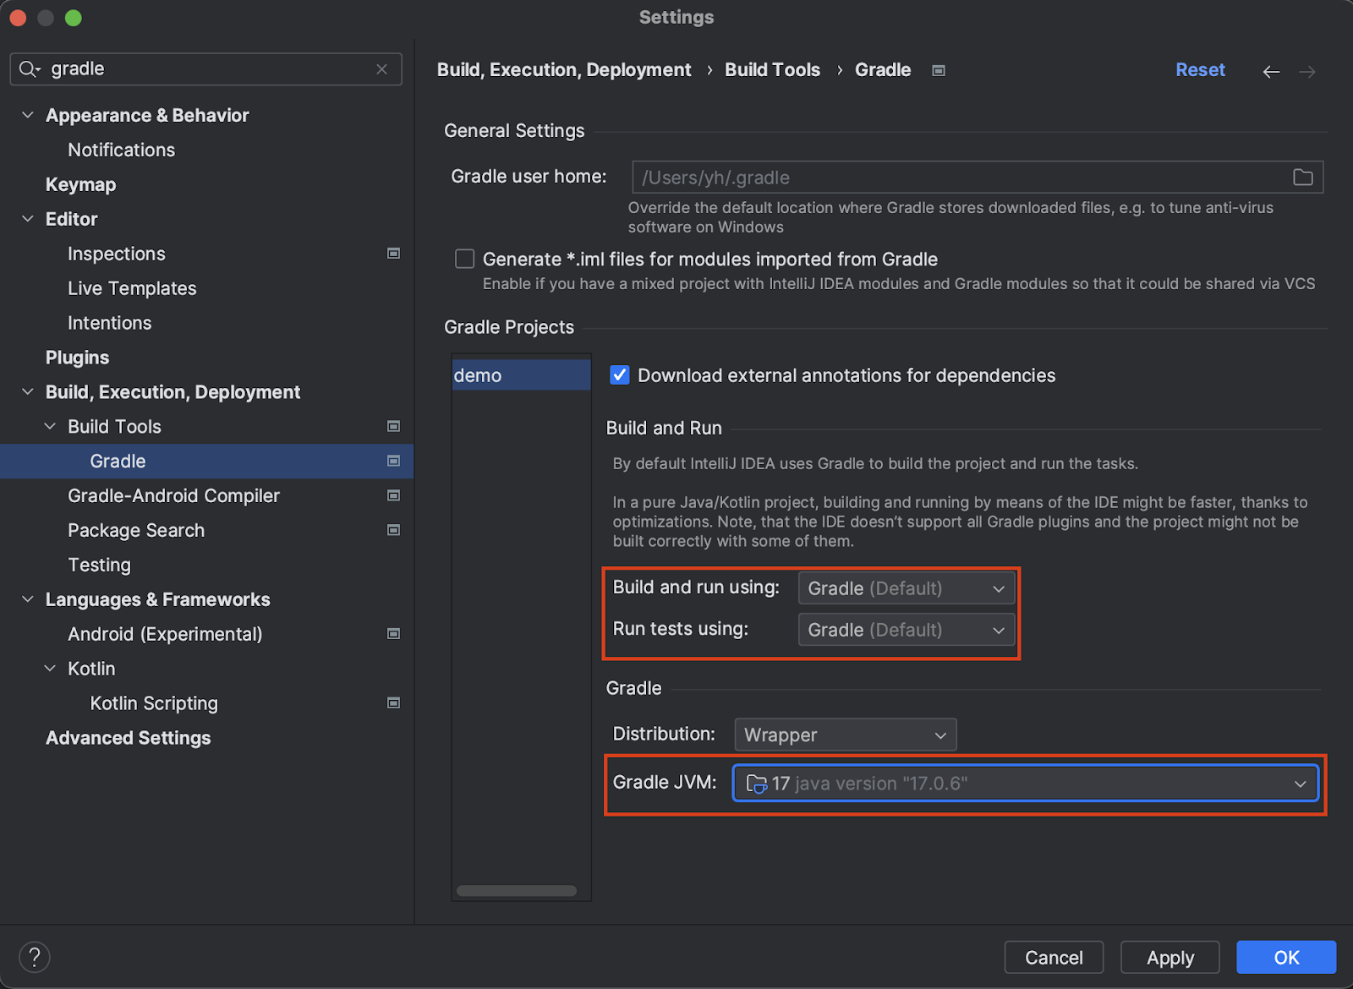Click the search magnifier icon

point(27,69)
